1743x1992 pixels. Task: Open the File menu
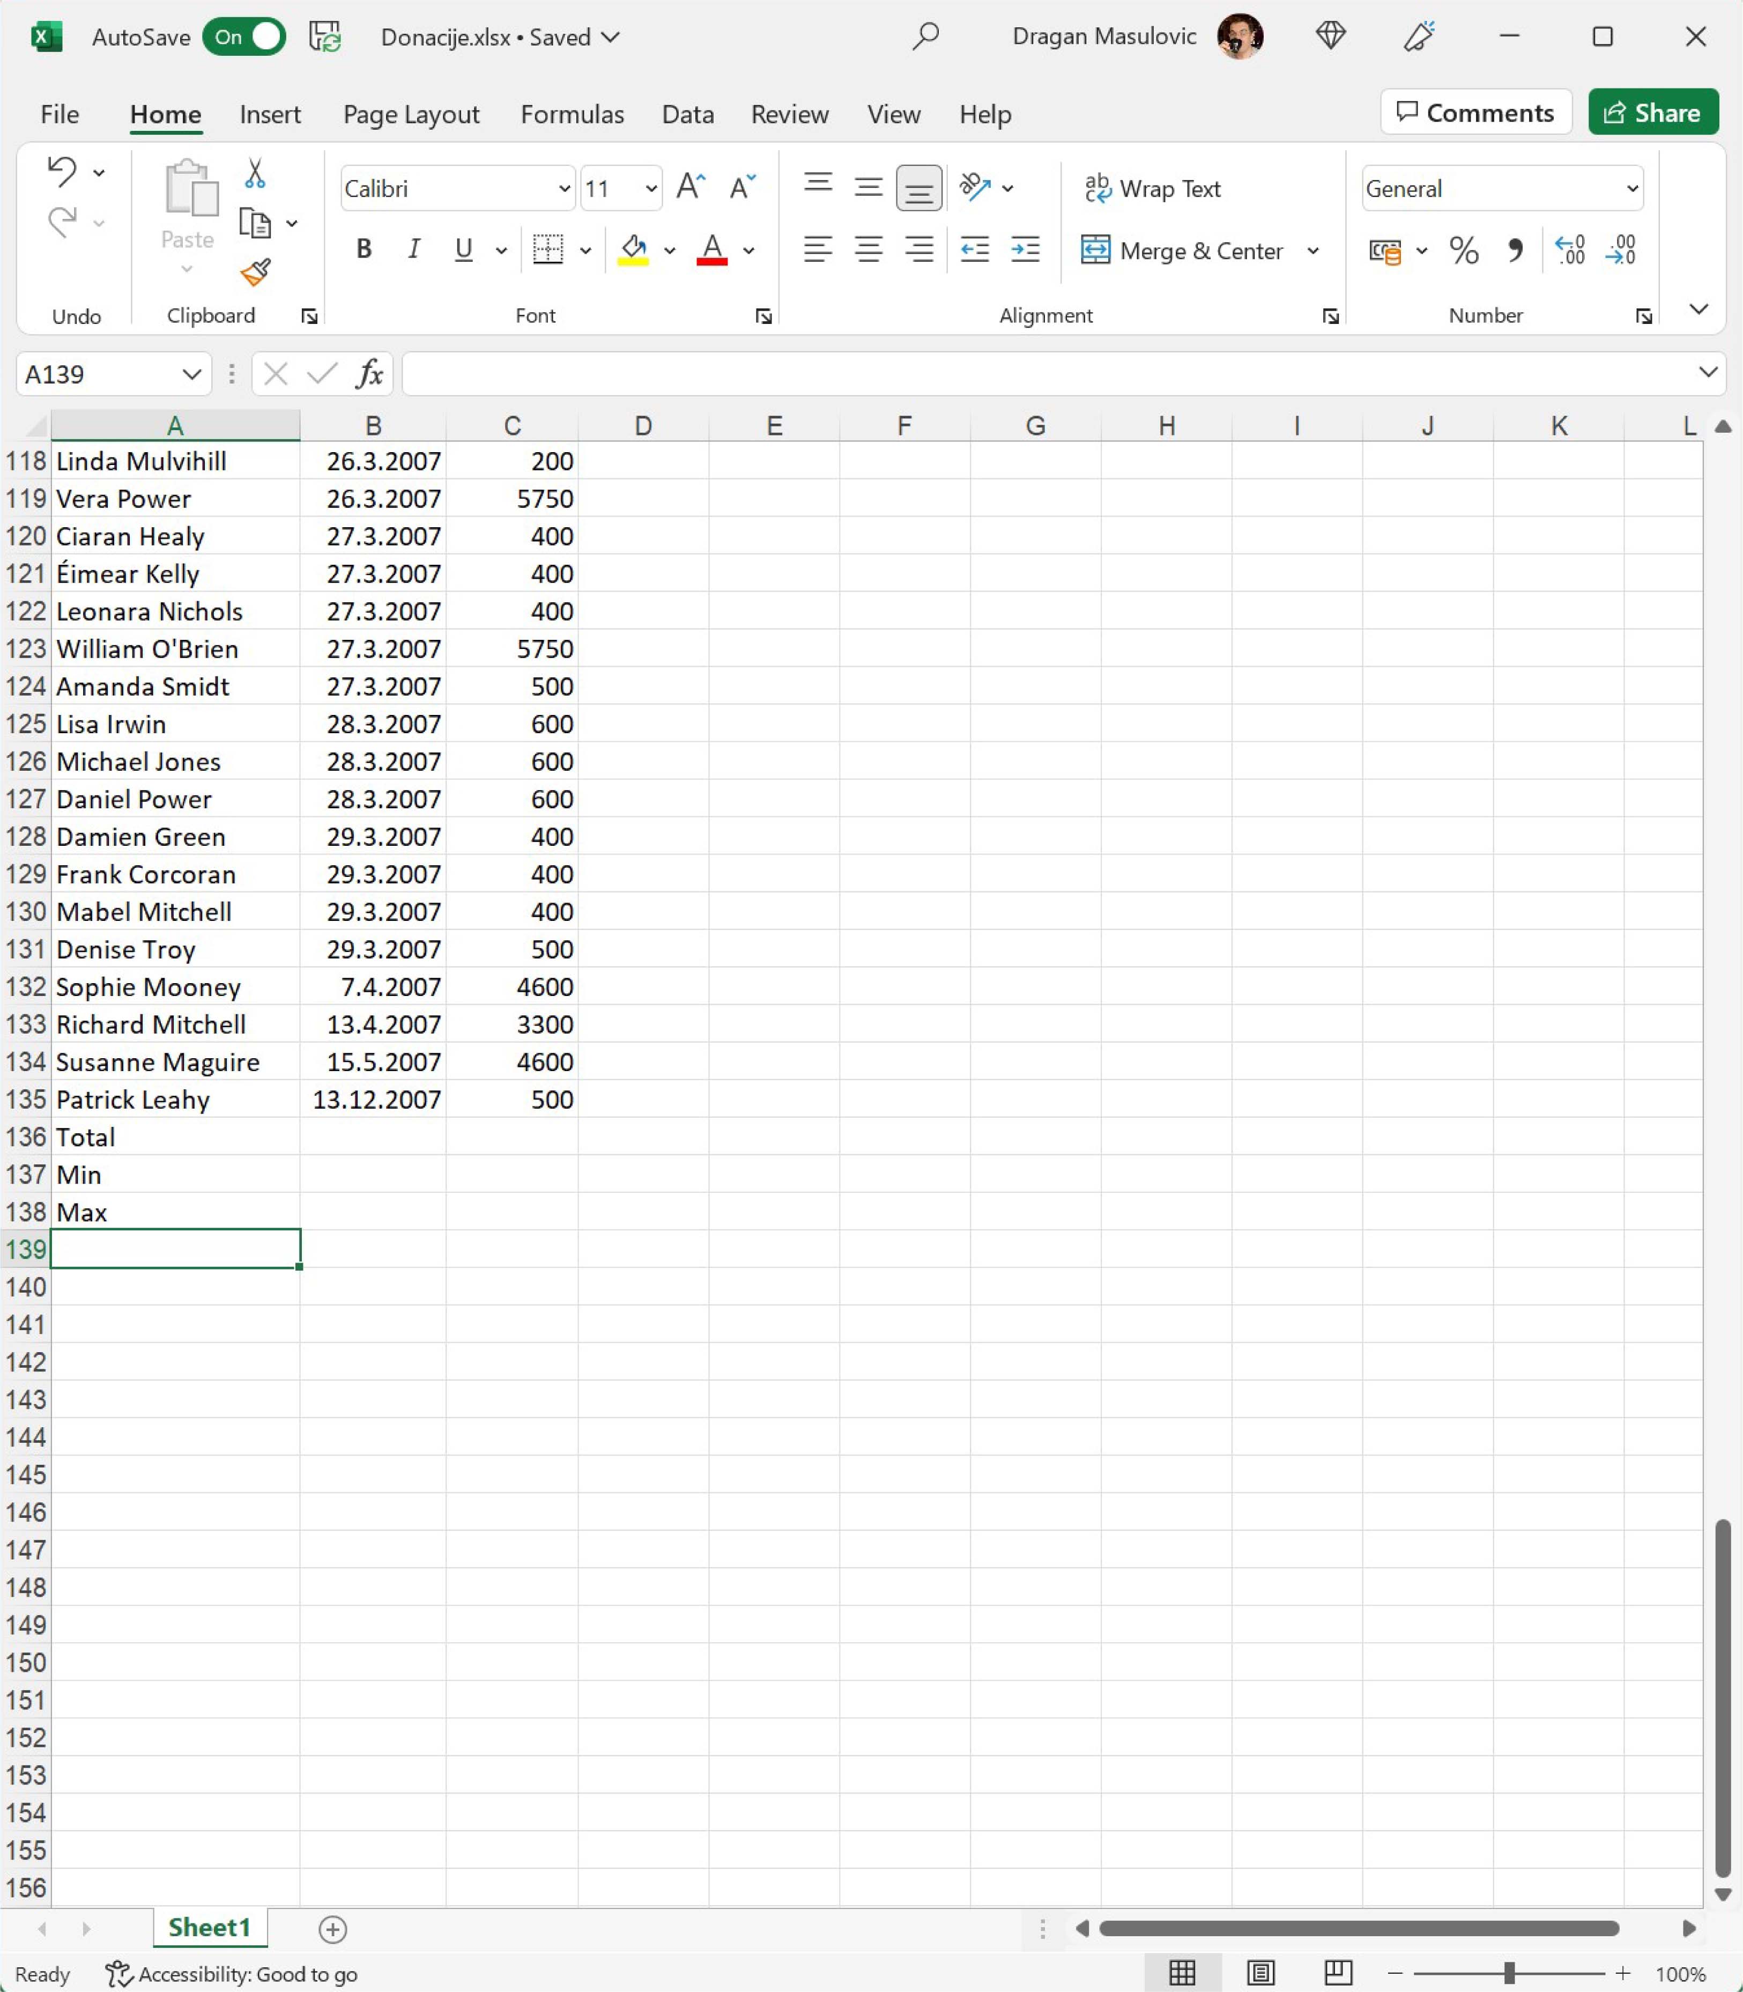click(x=60, y=114)
